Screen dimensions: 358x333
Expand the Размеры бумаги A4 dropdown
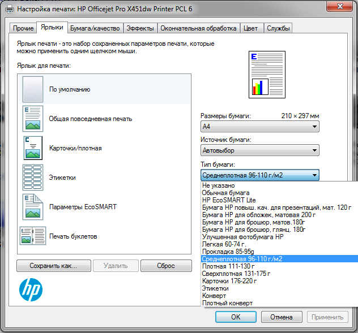coord(260,127)
